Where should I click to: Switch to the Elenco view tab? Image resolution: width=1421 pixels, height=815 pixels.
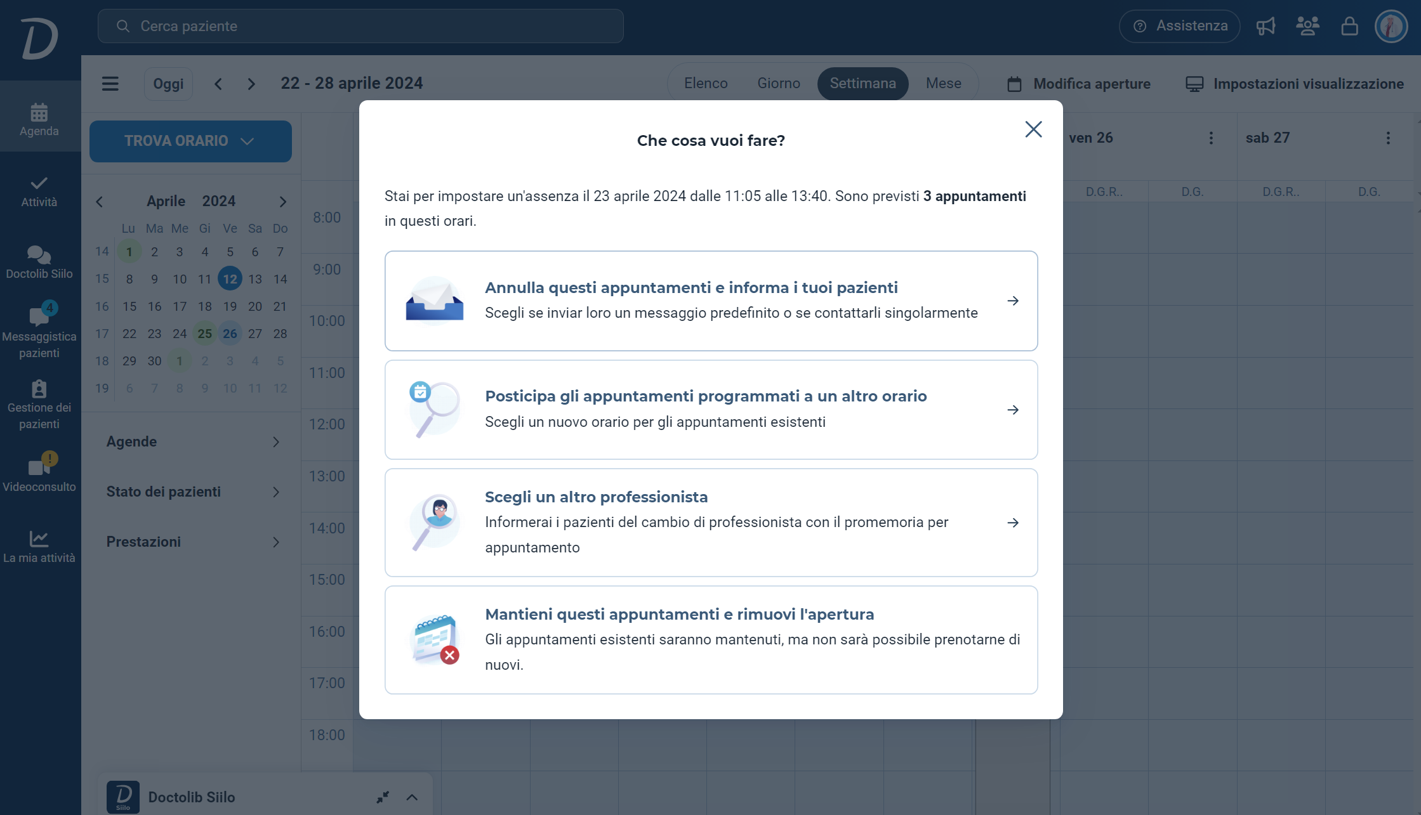(706, 83)
